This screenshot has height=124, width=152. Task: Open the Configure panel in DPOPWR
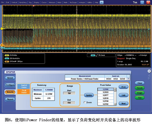[10, 85]
